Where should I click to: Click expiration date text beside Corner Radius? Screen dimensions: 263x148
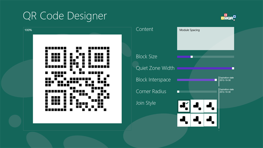click(227, 91)
